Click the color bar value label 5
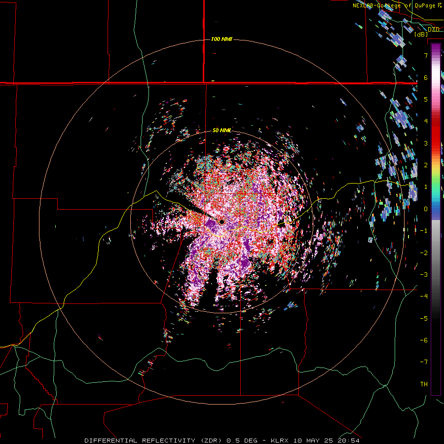Viewport: 444px width, 444px height. tap(426, 99)
